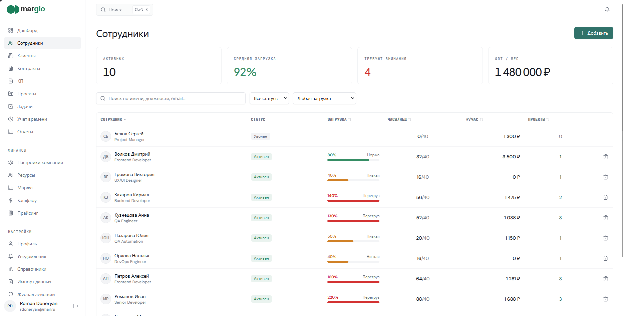
Task: Delete Орлова Наталья via trash icon
Action: [606, 258]
